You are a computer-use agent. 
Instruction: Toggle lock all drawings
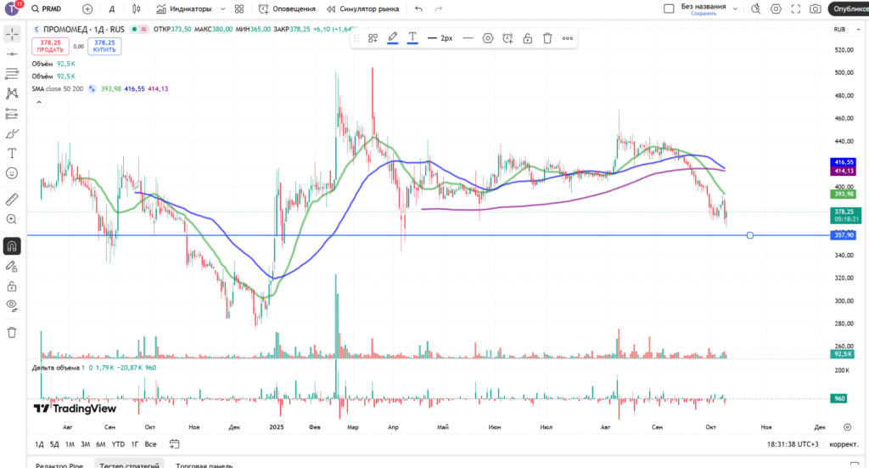pyautogui.click(x=12, y=286)
